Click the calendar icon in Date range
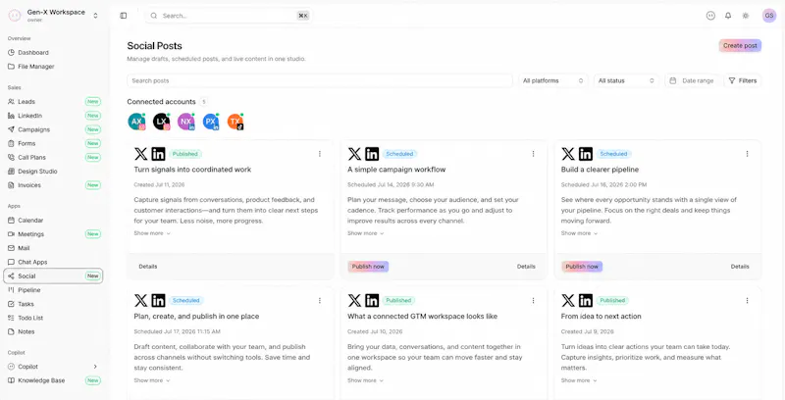Image resolution: width=785 pixels, height=400 pixels. click(673, 80)
